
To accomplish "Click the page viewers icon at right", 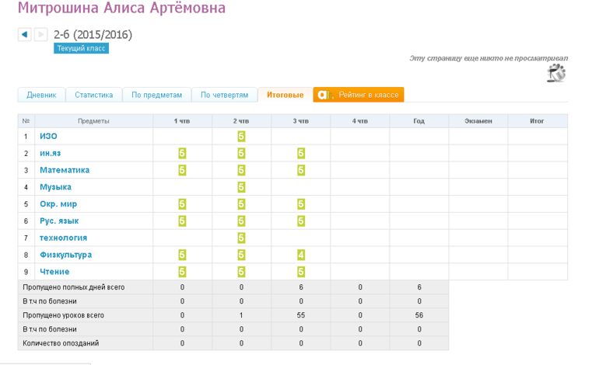I will click(x=556, y=73).
